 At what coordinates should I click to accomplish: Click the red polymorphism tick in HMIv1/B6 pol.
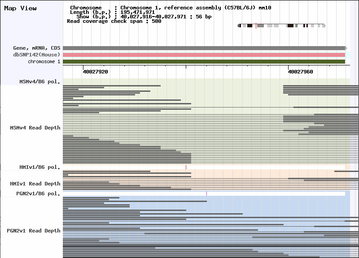186,167
